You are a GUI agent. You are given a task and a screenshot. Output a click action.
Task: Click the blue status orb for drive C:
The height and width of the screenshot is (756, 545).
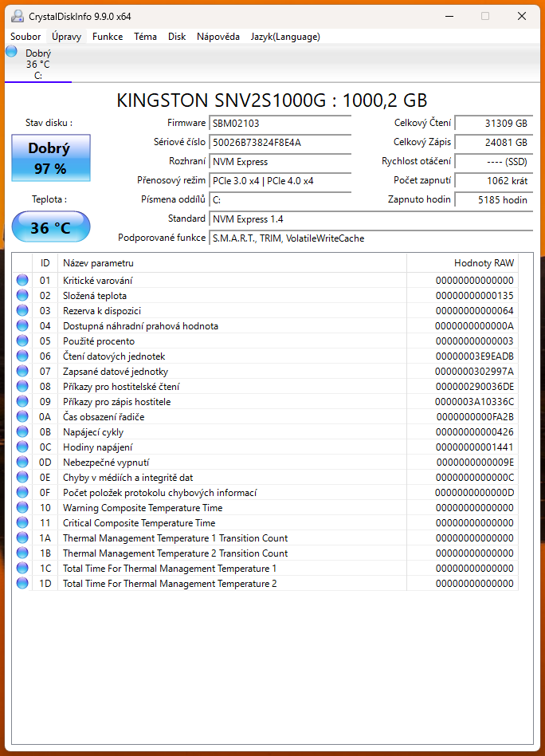(12, 52)
